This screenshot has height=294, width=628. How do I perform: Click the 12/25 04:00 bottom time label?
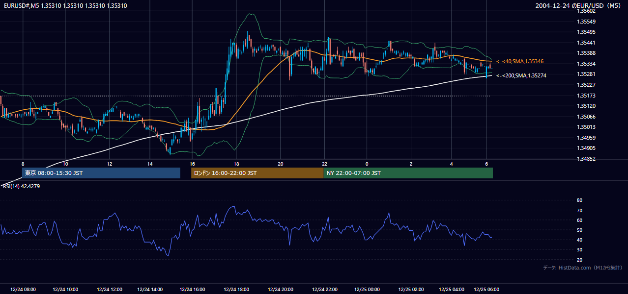[x=452, y=289]
